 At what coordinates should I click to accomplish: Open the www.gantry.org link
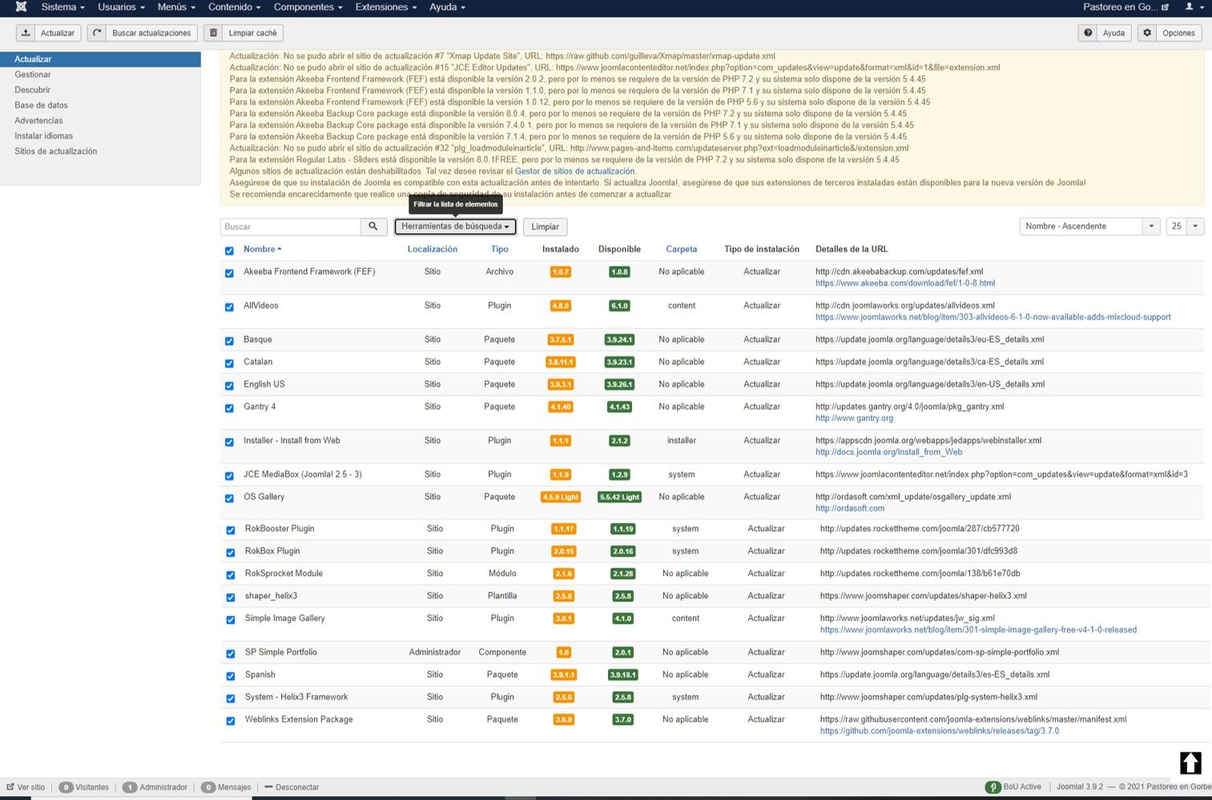(854, 418)
